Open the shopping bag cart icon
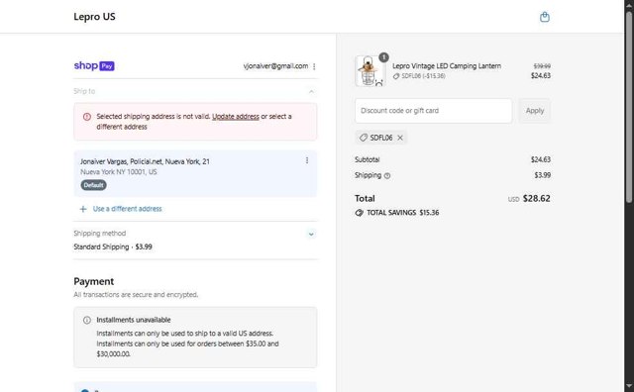This screenshot has height=392, width=634. click(x=545, y=17)
